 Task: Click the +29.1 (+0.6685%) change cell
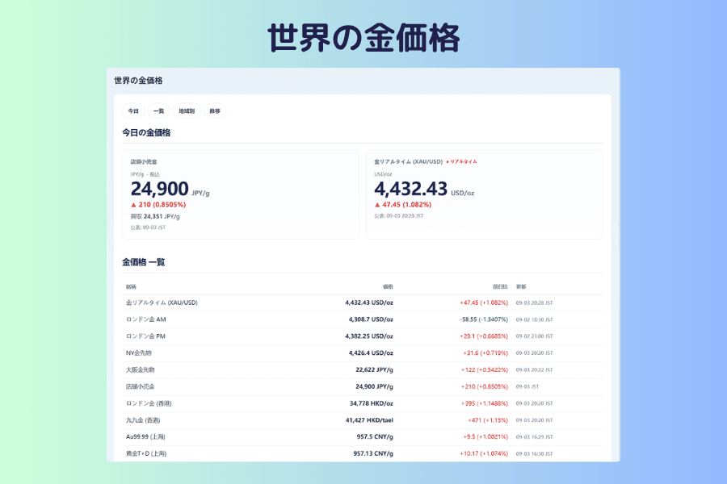[484, 336]
